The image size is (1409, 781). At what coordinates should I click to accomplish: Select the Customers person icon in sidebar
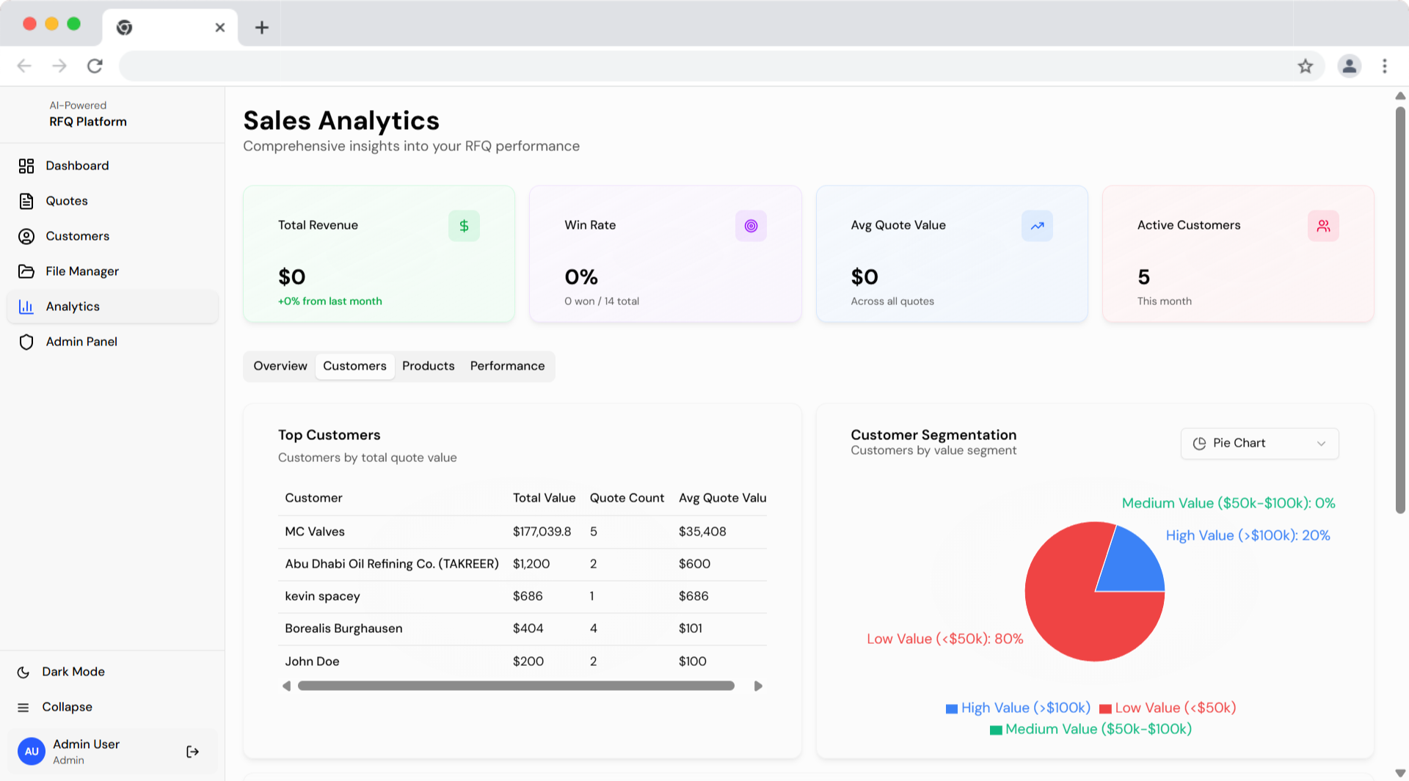[26, 236]
